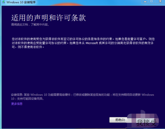Open the 更多信息 more info link

pos(17,104)
